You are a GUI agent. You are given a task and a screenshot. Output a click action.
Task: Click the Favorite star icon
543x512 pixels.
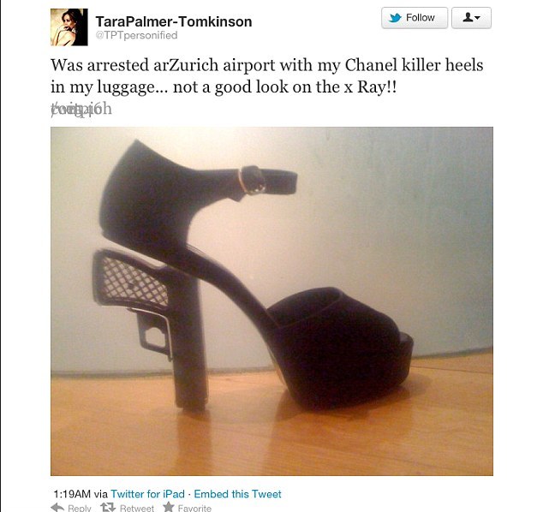[x=169, y=507]
